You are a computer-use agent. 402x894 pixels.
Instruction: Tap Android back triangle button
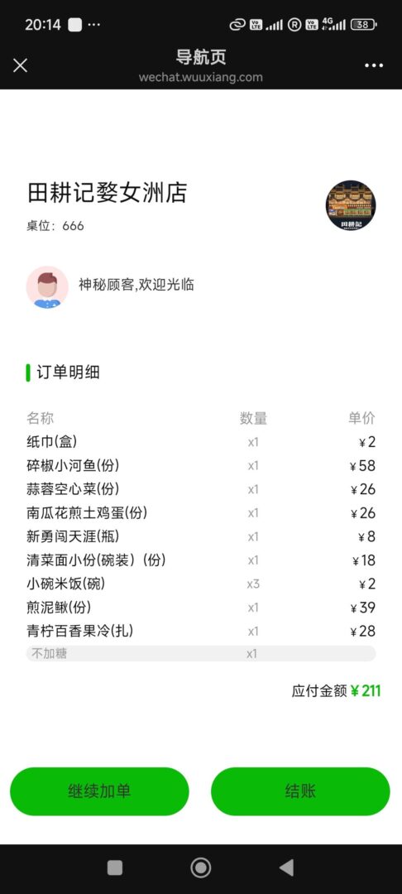(x=286, y=868)
